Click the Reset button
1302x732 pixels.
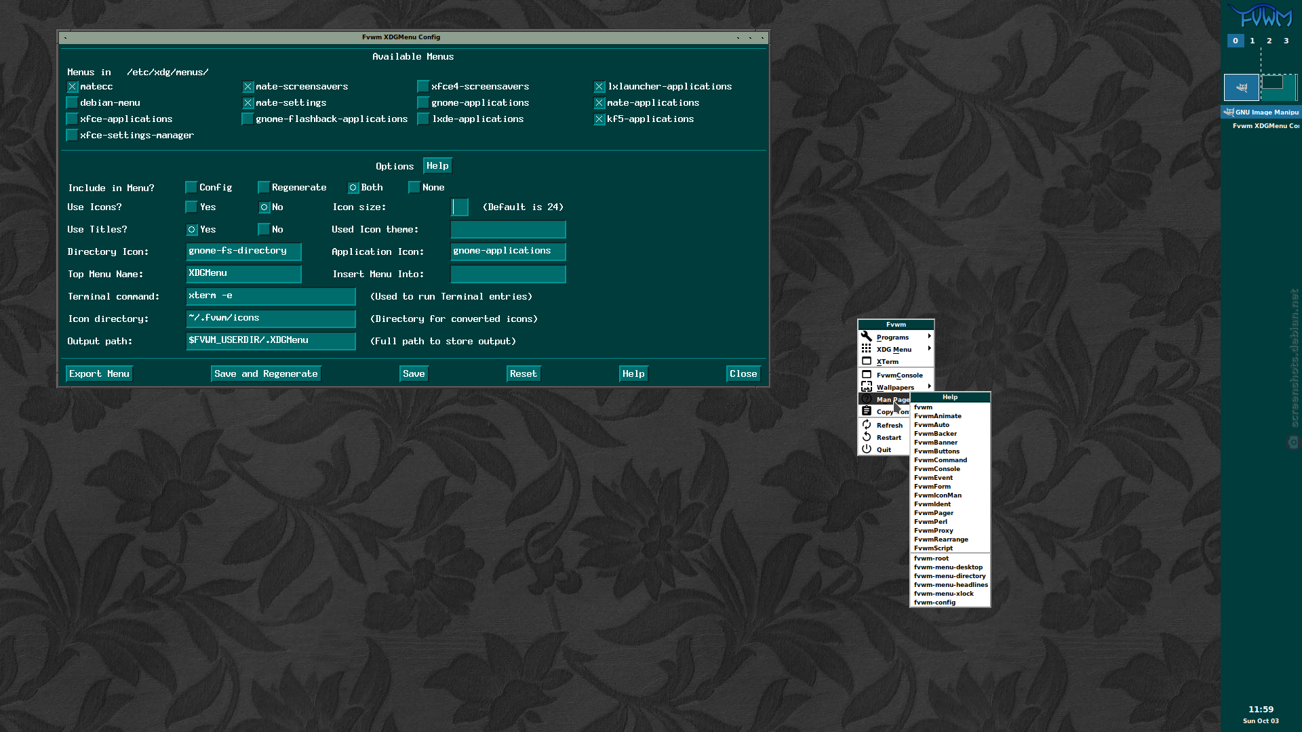click(524, 374)
